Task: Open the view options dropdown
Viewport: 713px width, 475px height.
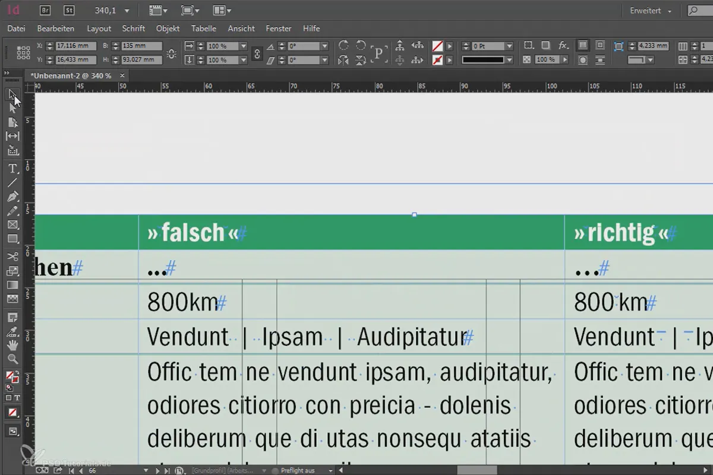Action: (158, 11)
